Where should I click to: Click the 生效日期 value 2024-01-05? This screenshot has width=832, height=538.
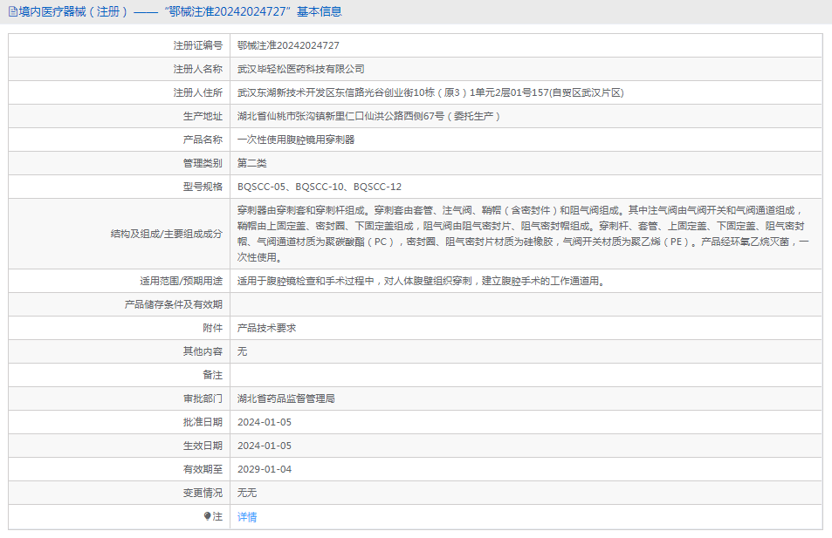tap(265, 446)
